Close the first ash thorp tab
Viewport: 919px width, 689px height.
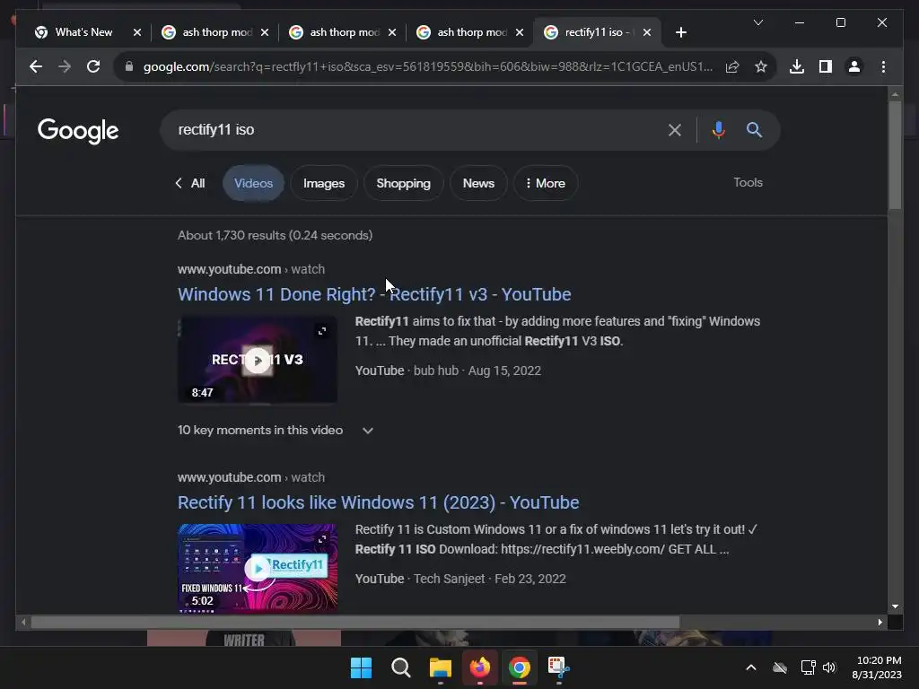click(x=265, y=32)
